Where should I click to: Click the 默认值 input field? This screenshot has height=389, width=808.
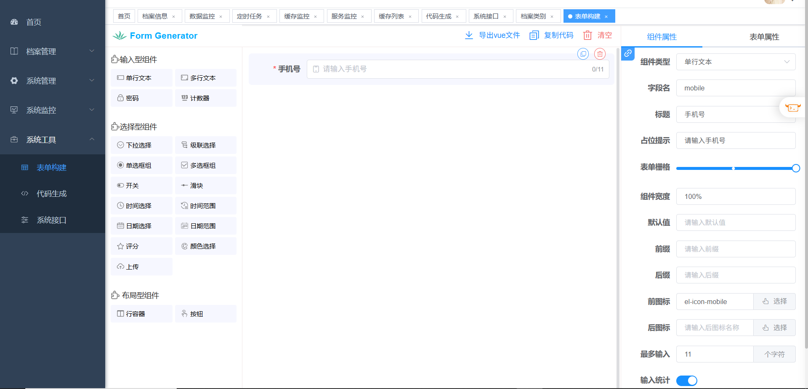click(736, 222)
